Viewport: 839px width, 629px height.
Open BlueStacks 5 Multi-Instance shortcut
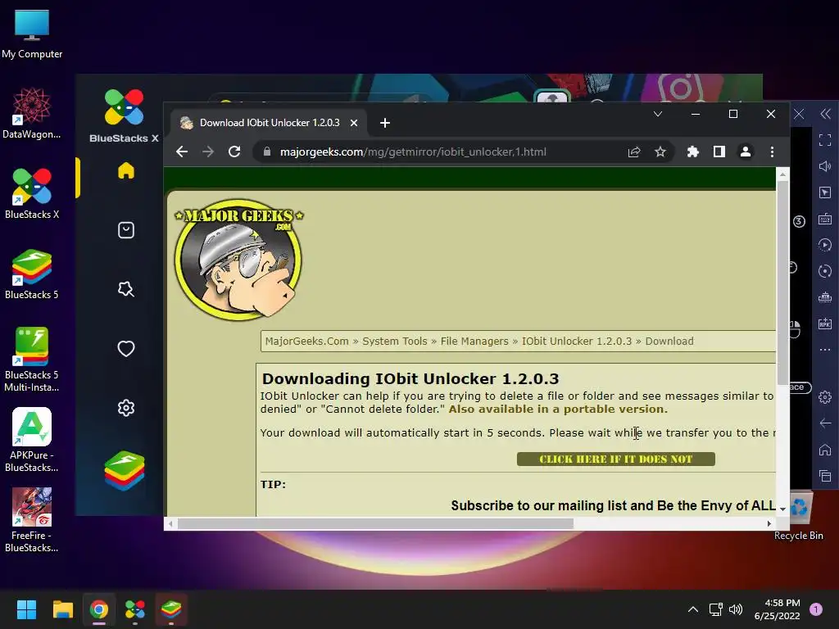pyautogui.click(x=32, y=360)
